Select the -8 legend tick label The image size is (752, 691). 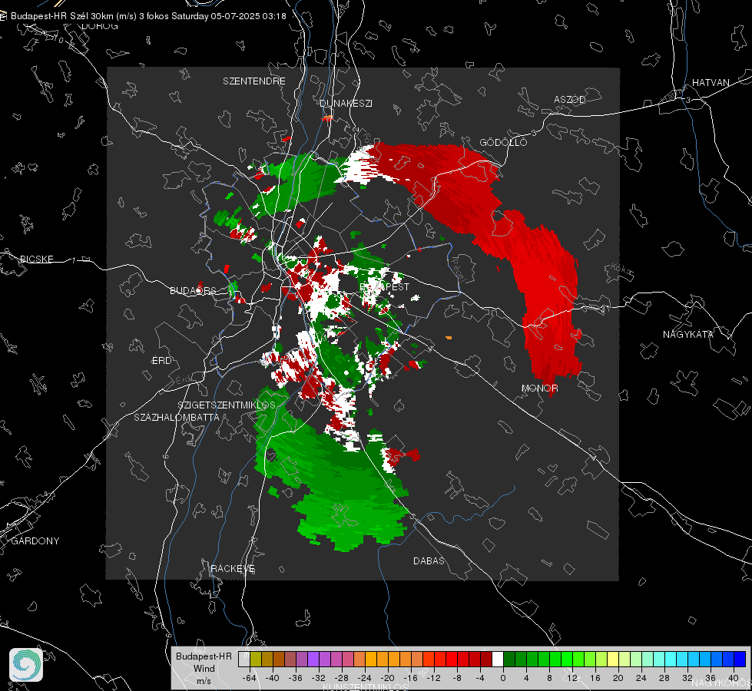click(x=456, y=678)
